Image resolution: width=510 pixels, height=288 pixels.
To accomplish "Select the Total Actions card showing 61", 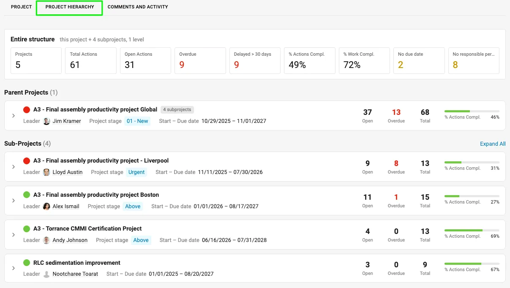I will click(x=91, y=60).
